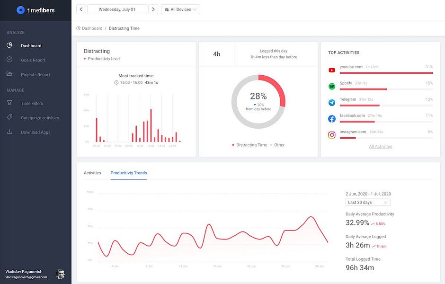The height and width of the screenshot is (284, 445).
Task: Click the Spotify activity icon
Action: coord(332,86)
